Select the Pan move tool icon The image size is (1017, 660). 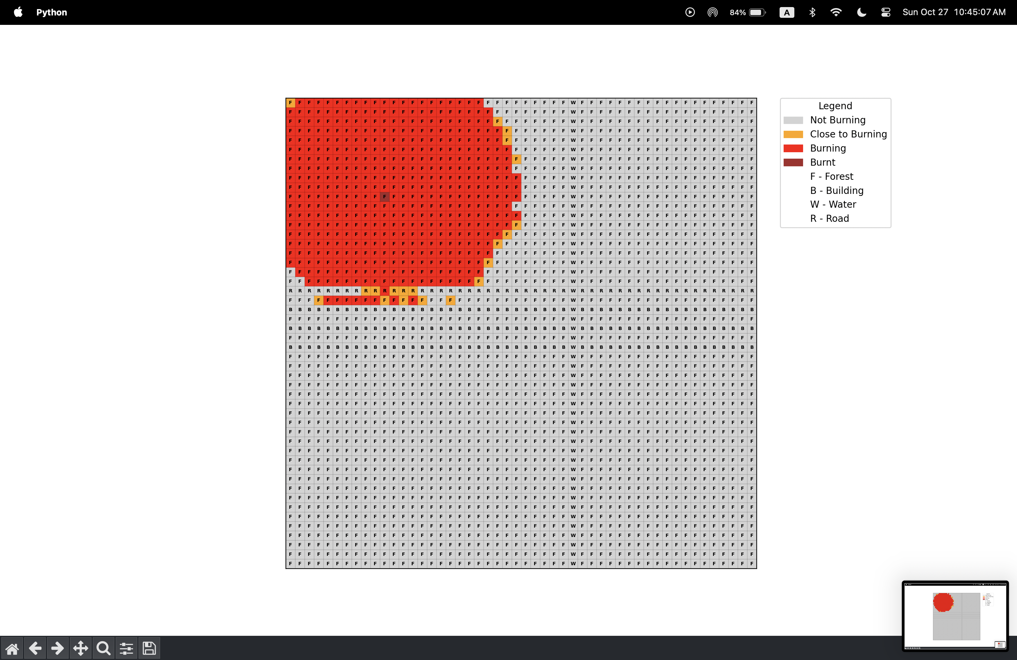81,649
